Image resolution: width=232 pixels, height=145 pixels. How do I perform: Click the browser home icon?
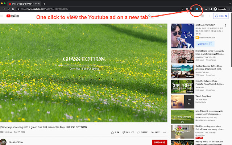point(13,9)
